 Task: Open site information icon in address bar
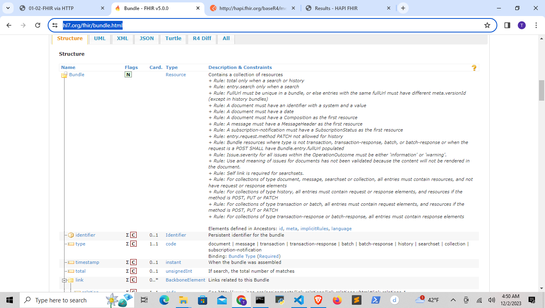tap(55, 25)
